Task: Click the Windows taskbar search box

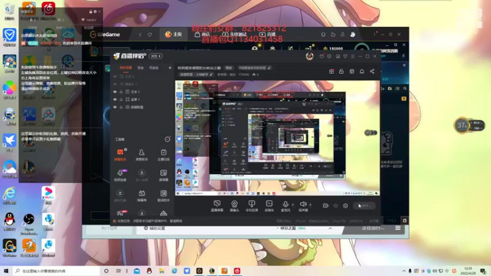Action: (56, 271)
